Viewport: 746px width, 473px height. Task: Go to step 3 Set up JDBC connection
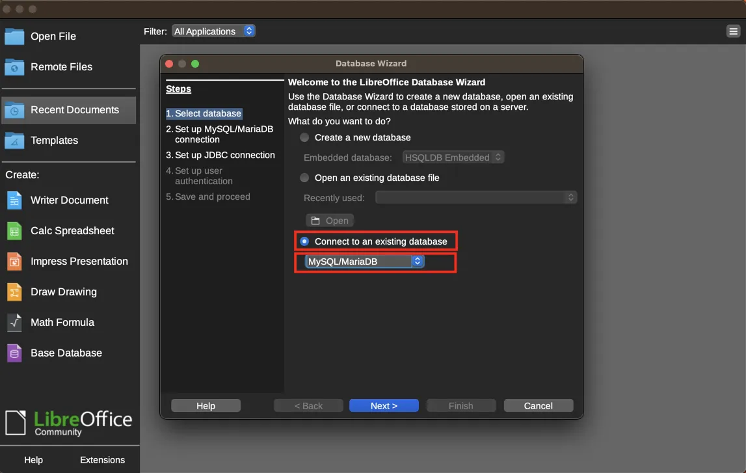coord(220,155)
